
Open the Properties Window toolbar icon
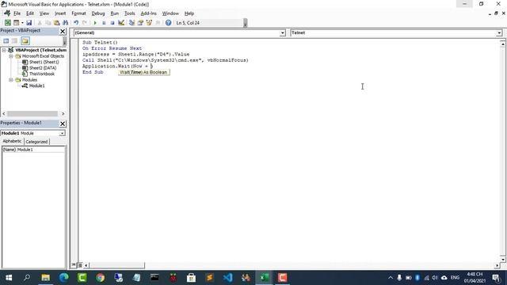click(x=140, y=23)
